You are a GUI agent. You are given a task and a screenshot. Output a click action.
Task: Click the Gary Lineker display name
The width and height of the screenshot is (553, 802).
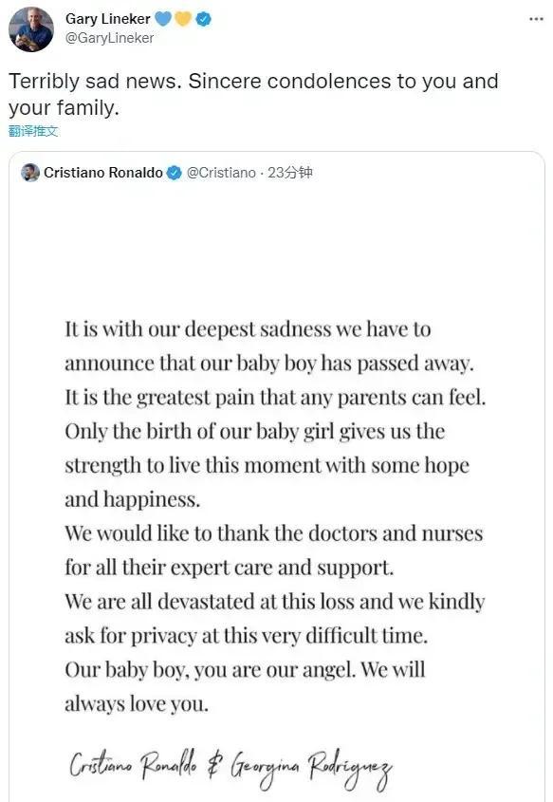click(108, 19)
